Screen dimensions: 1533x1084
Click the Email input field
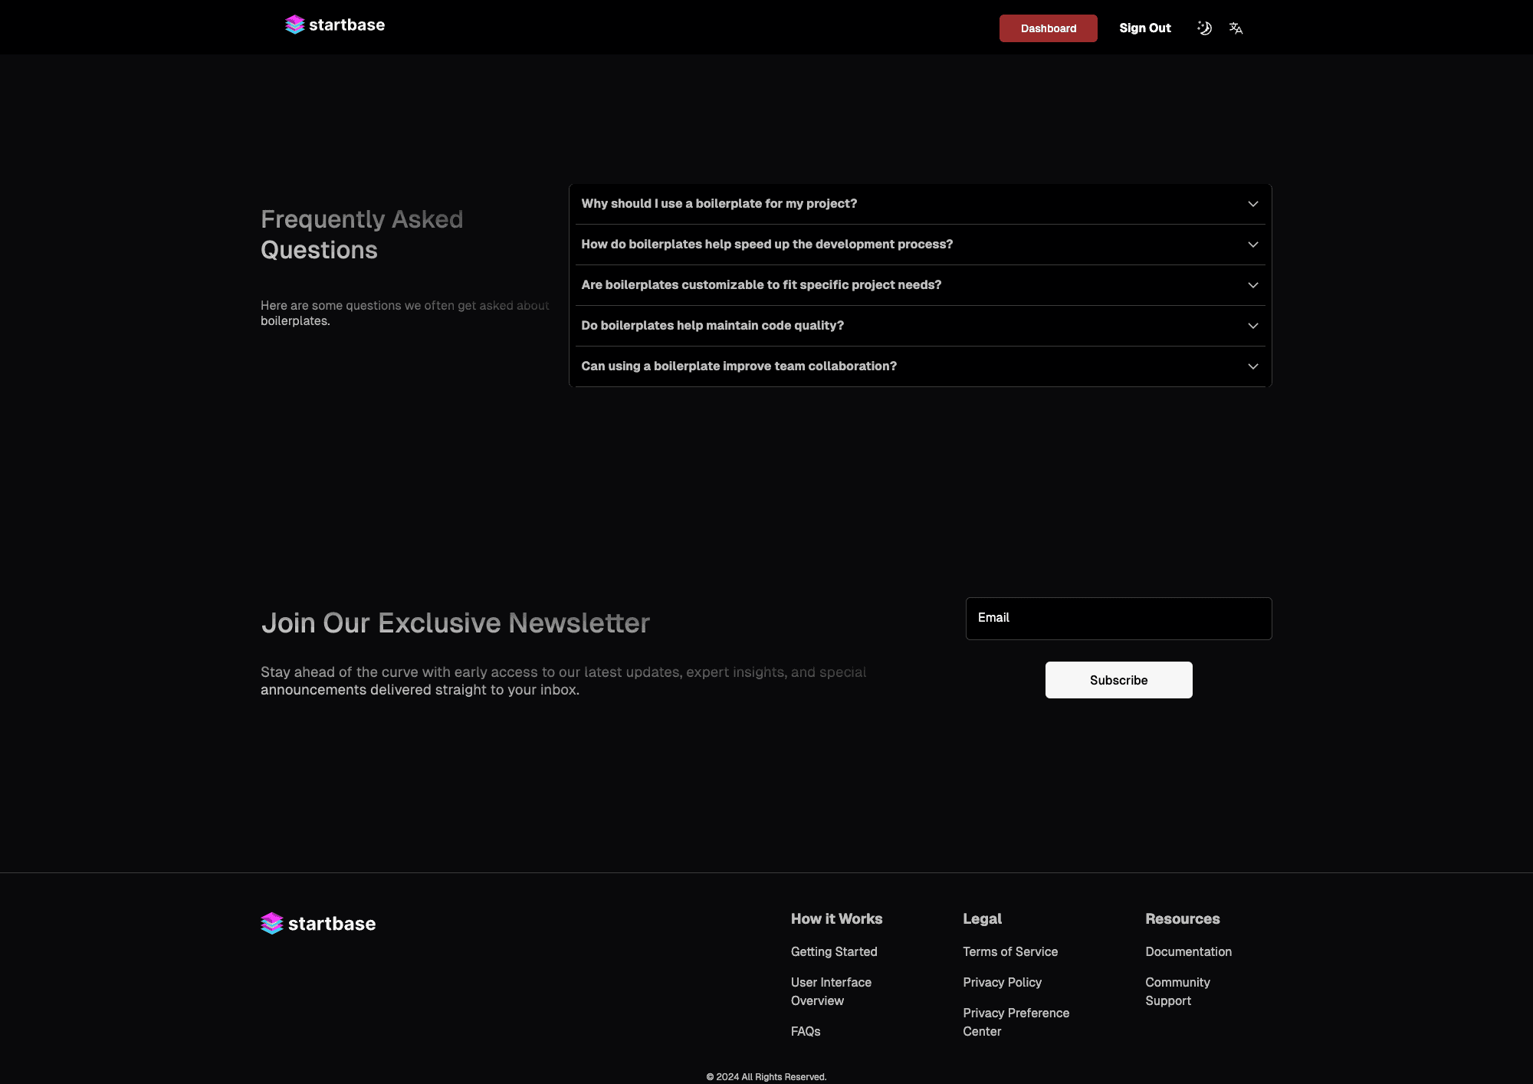point(1118,617)
